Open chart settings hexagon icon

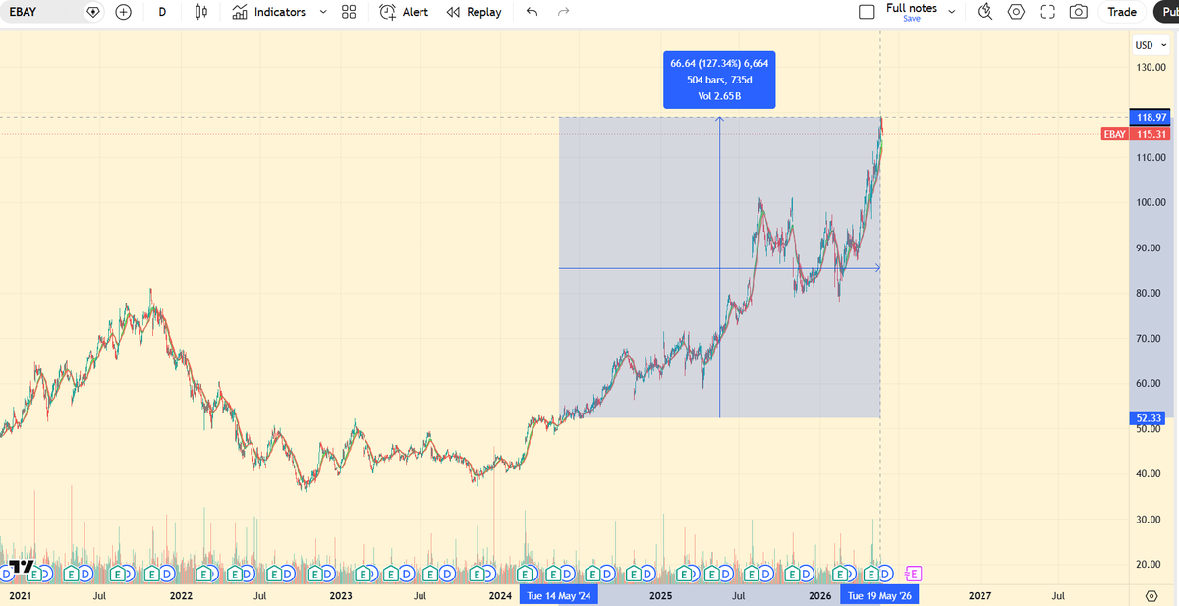(1017, 12)
